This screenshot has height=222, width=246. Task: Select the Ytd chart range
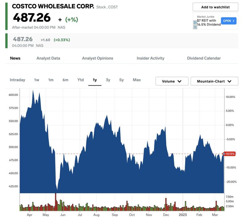click(x=81, y=80)
